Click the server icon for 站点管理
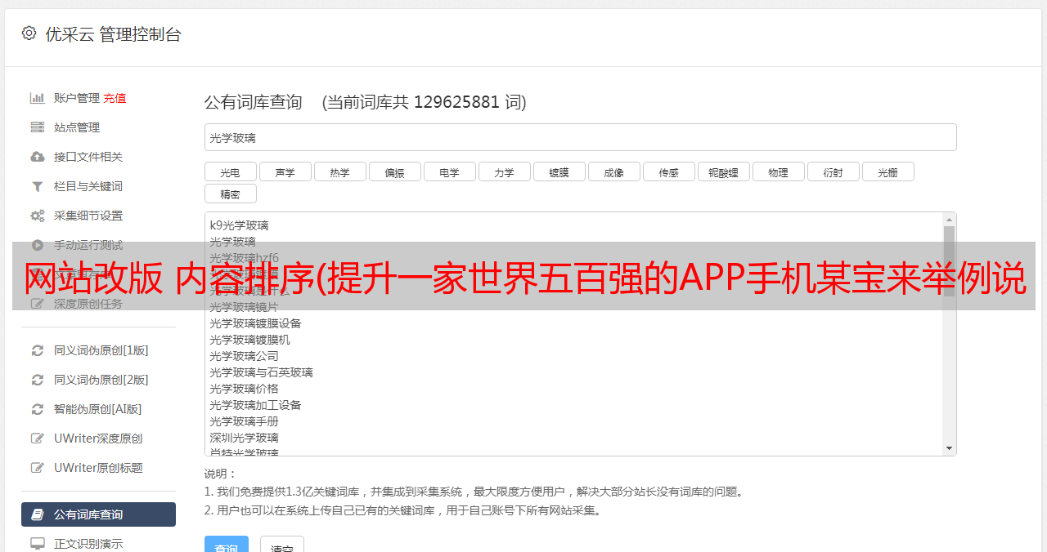 38,127
